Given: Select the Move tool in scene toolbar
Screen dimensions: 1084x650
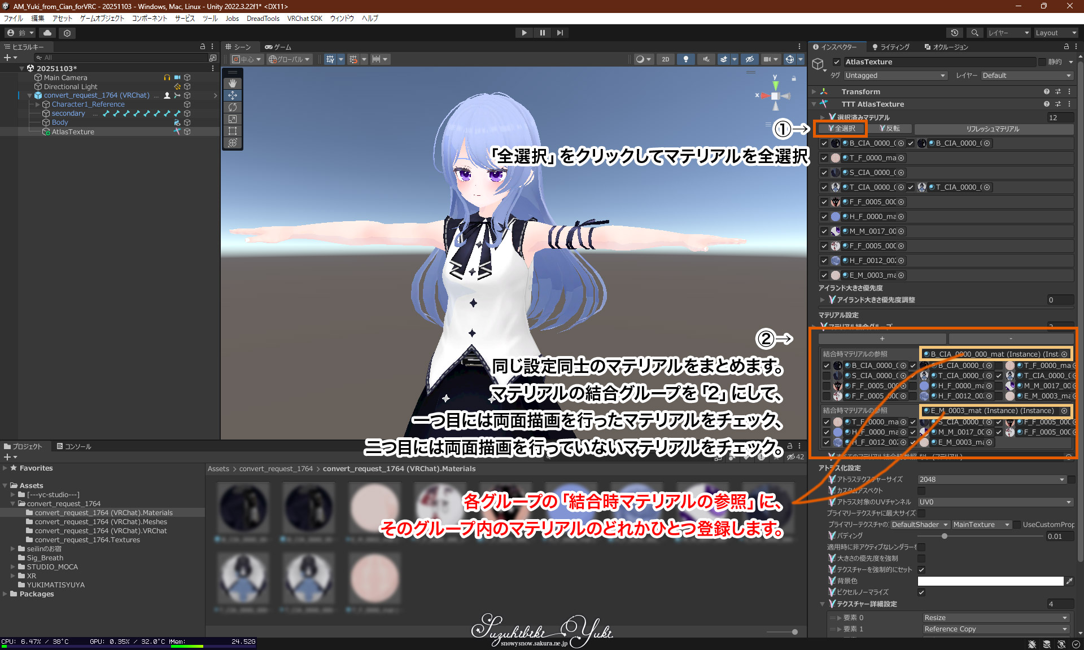Looking at the screenshot, I should [x=233, y=95].
